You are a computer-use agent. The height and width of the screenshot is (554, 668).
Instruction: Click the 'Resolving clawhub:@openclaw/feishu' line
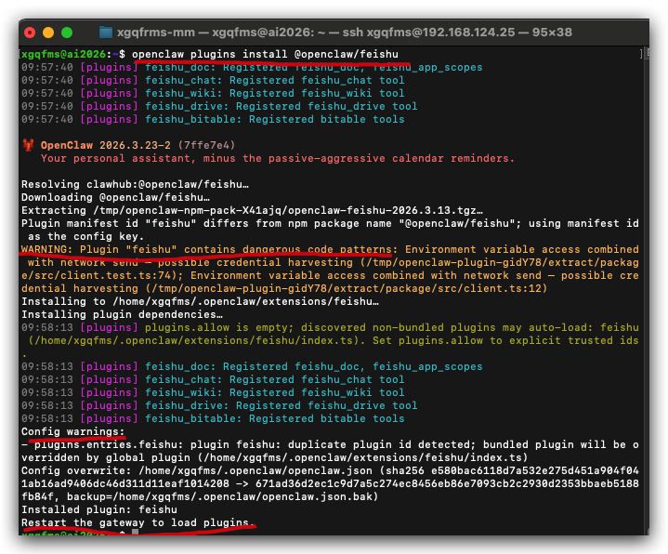(135, 185)
